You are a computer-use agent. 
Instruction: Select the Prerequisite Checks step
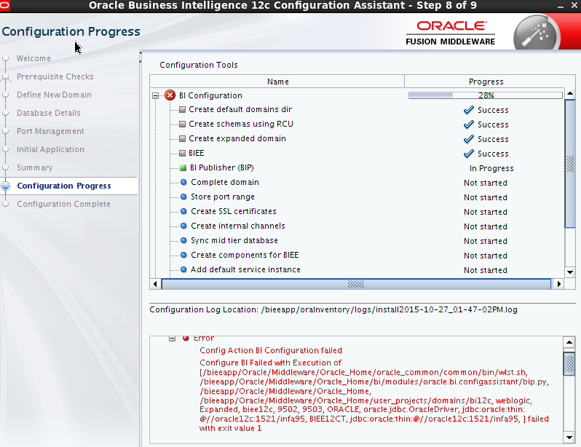[55, 76]
